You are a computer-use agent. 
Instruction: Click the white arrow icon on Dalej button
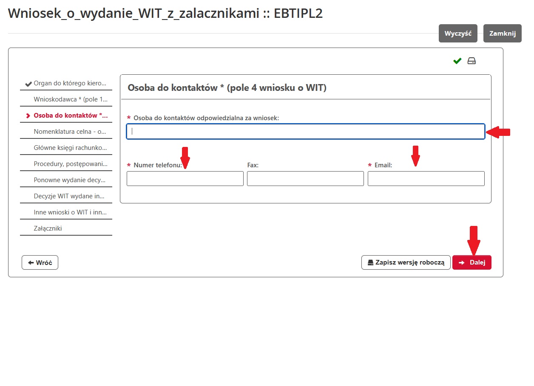[462, 262]
